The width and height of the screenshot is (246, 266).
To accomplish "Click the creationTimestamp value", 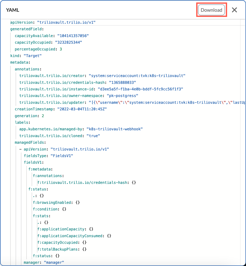I will pyautogui.click(x=82, y=109).
